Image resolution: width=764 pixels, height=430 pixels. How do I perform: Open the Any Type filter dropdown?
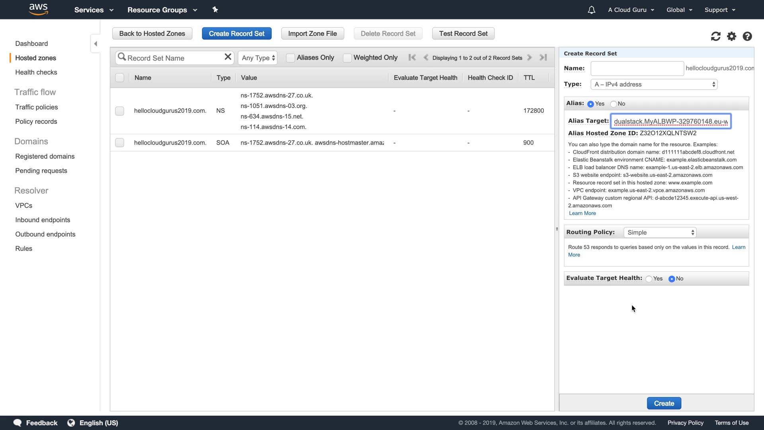258,58
